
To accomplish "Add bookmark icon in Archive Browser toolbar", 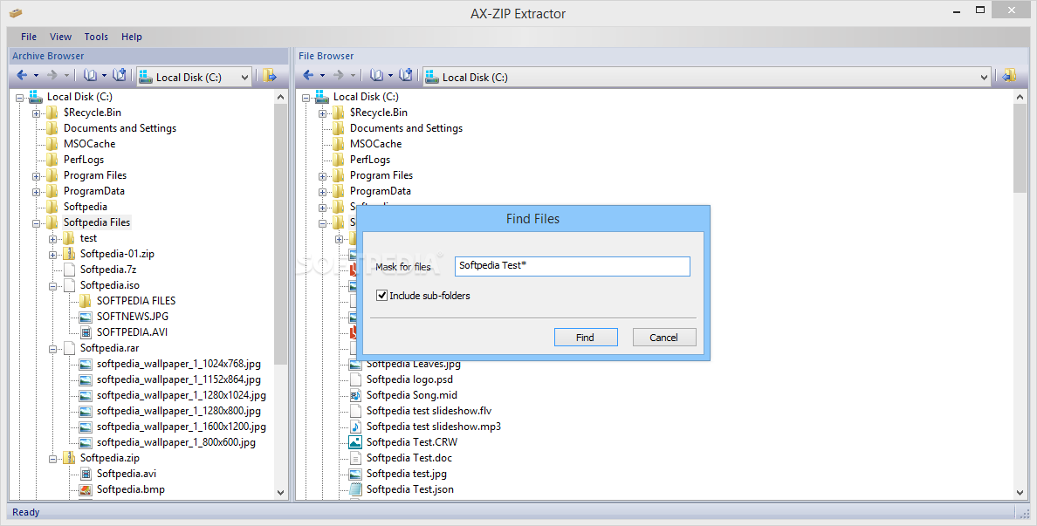I will [x=120, y=75].
